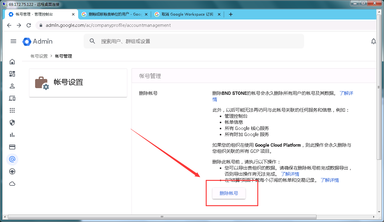Go forward in the browser

click(x=19, y=25)
